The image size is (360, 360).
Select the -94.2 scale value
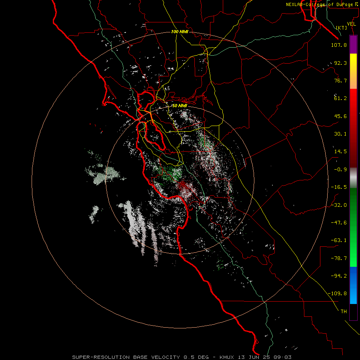(339, 276)
